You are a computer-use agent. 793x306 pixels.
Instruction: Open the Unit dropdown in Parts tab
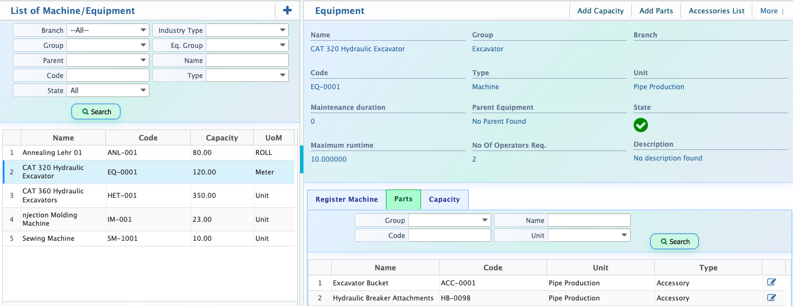pyautogui.click(x=589, y=235)
